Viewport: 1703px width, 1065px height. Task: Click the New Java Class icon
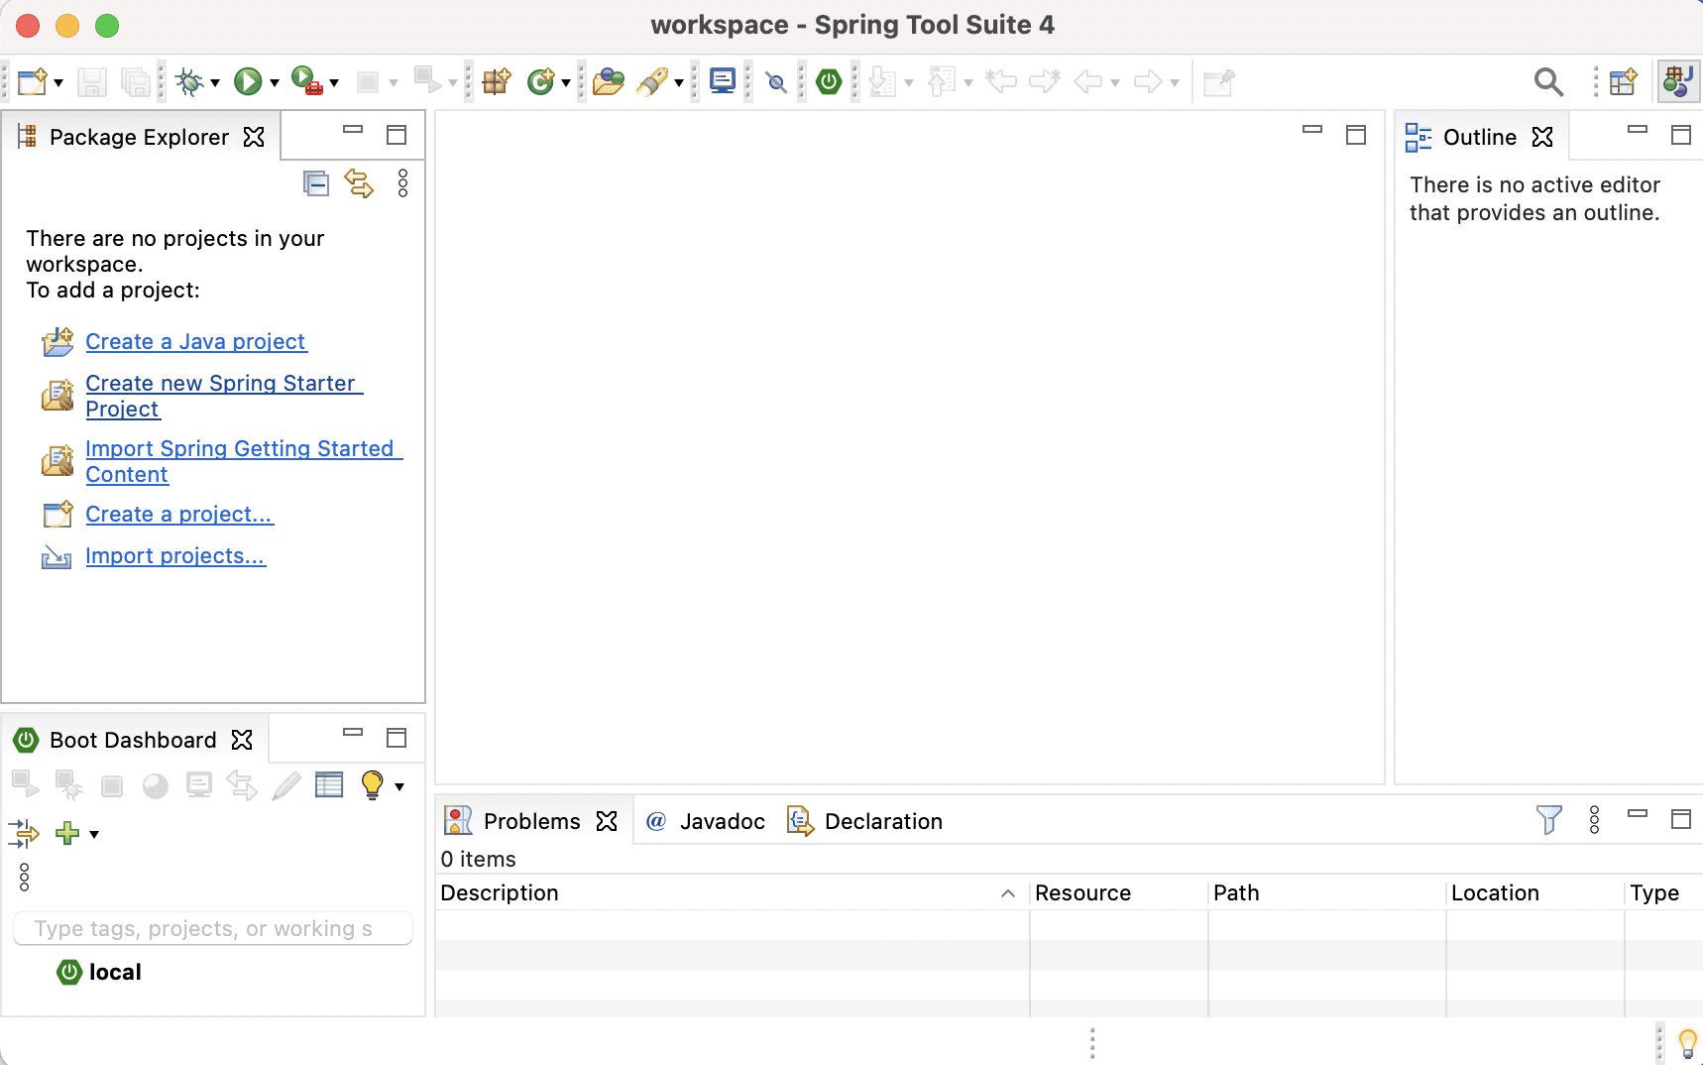tap(540, 82)
